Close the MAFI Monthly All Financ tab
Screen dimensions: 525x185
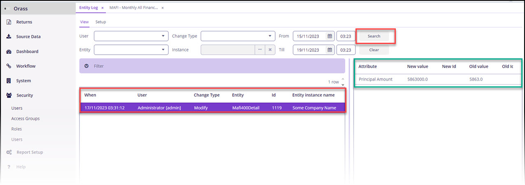pos(163,8)
